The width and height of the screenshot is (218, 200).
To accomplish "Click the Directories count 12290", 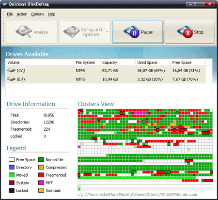I will click(49, 122).
